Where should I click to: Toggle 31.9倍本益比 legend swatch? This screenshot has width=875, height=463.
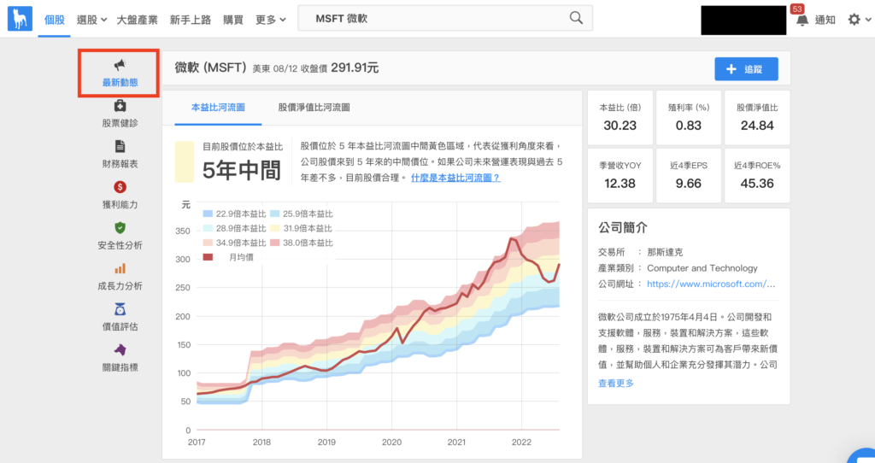274,228
